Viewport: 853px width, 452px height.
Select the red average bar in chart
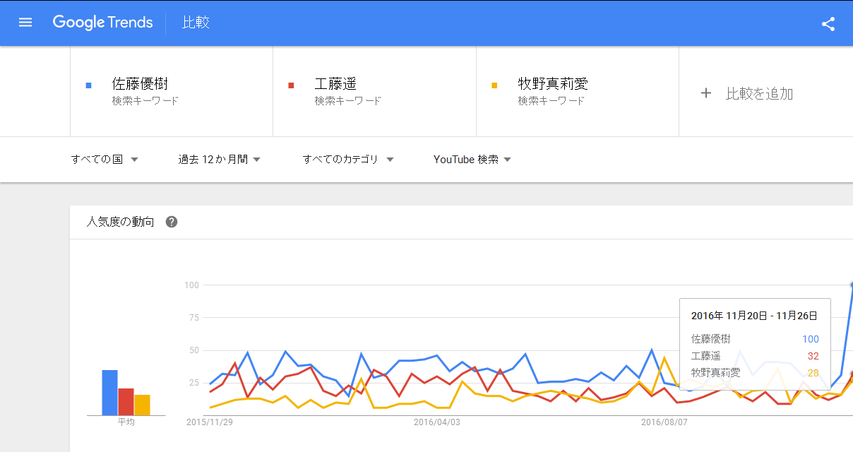pyautogui.click(x=126, y=402)
